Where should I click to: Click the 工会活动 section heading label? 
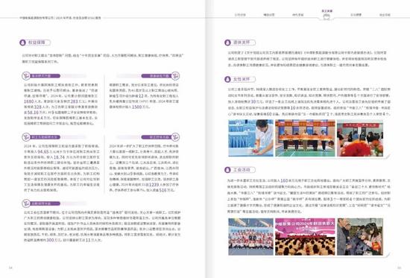[x=242, y=170]
